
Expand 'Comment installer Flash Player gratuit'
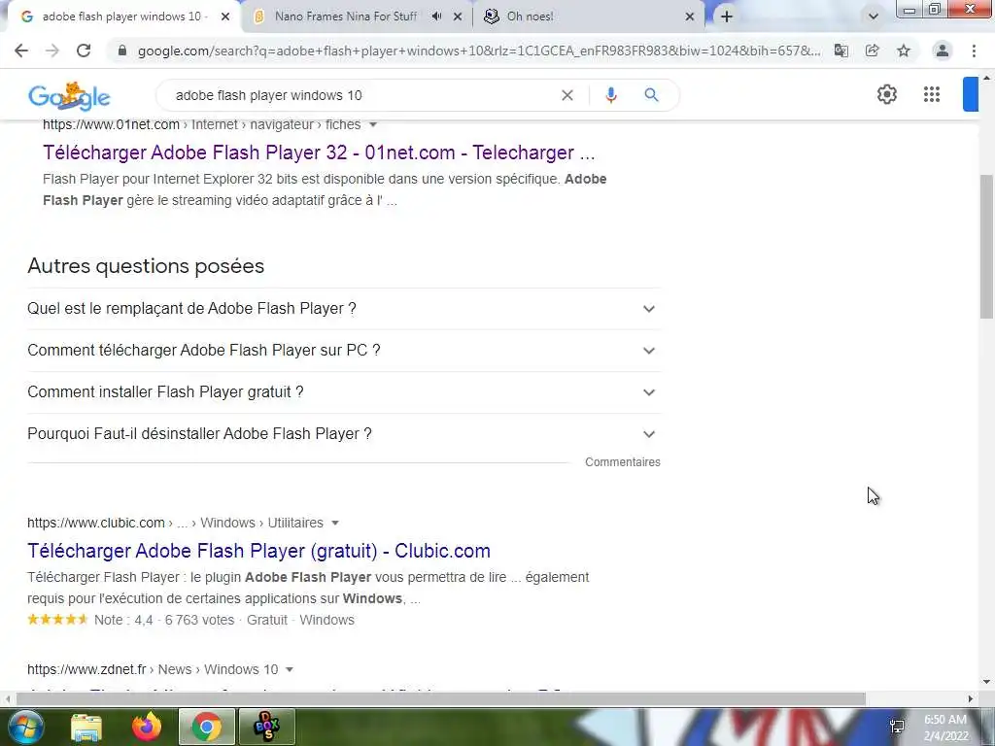[344, 392]
